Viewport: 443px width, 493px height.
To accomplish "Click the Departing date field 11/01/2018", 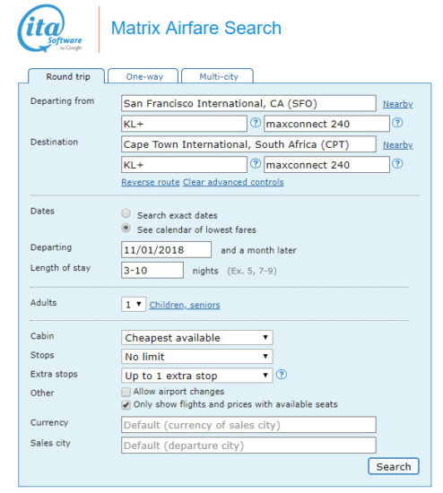I will (x=166, y=250).
